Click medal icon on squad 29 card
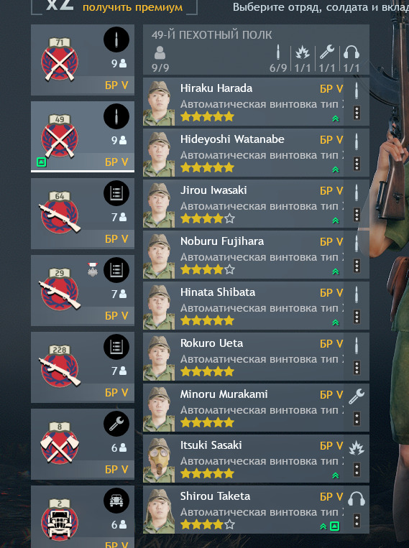 [x=93, y=269]
